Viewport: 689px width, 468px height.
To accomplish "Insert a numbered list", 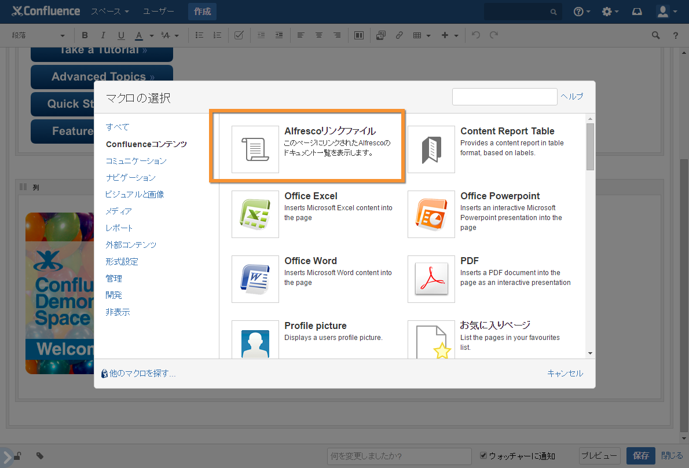I will [x=217, y=35].
